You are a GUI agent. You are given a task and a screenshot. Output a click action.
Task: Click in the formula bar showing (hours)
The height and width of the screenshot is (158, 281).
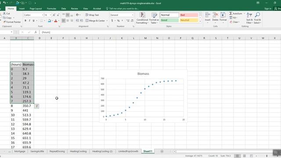(159, 32)
